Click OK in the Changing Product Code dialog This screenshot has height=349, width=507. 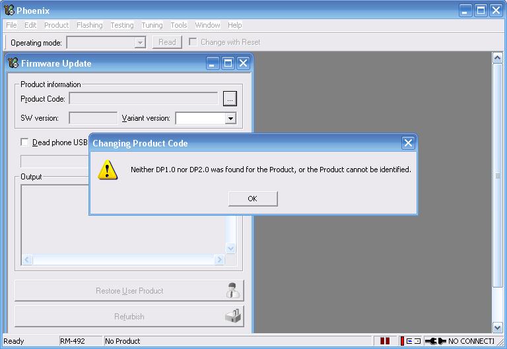point(253,199)
